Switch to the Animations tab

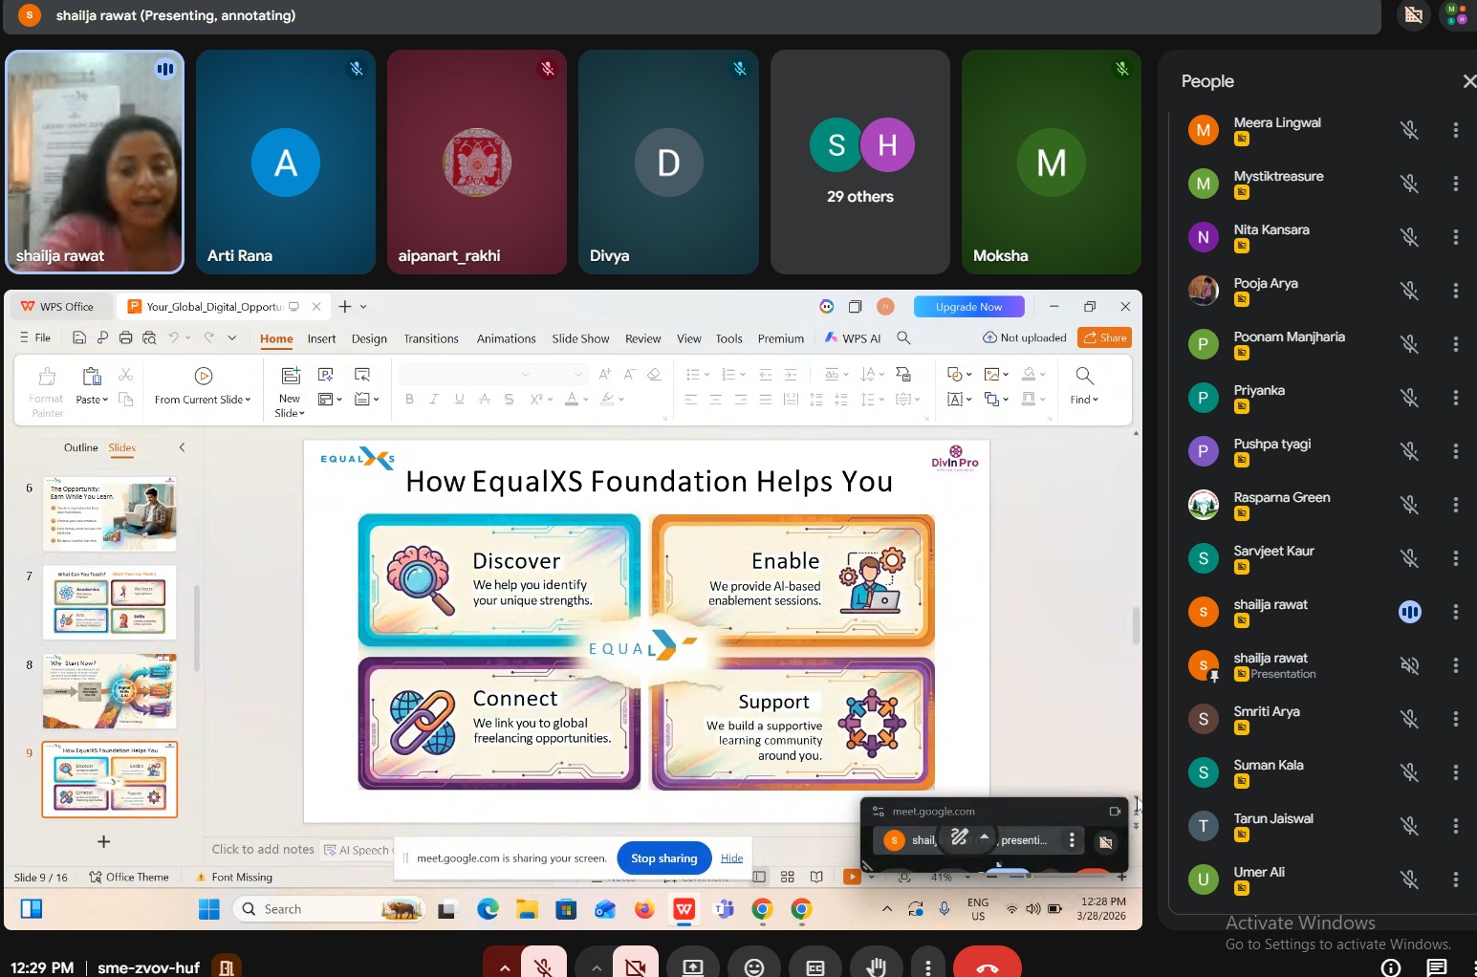click(x=506, y=338)
